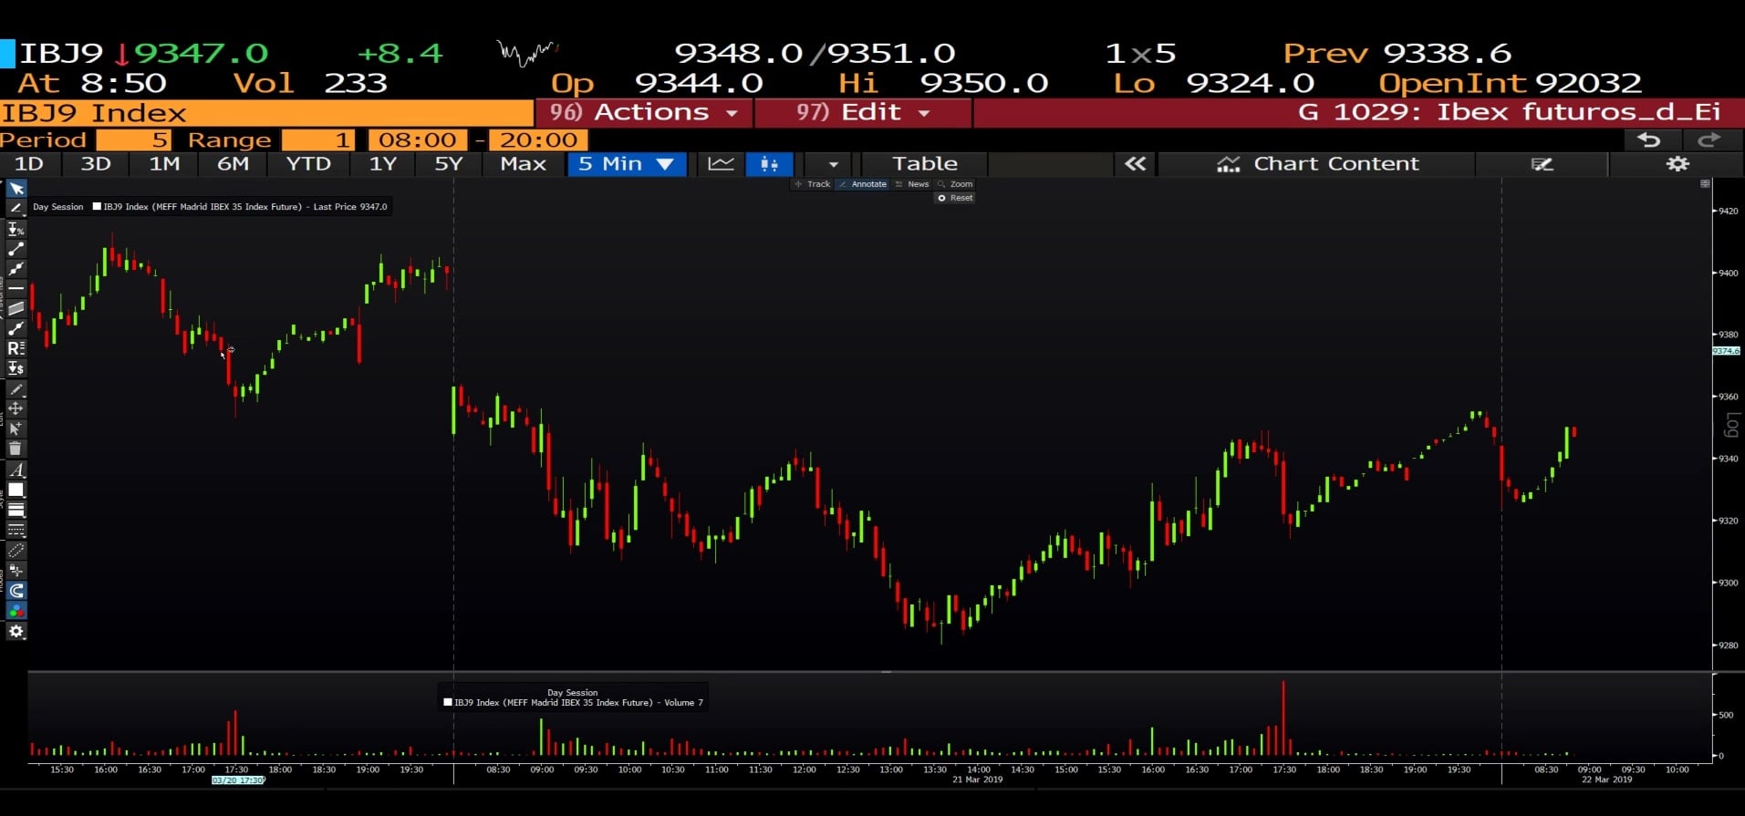Select the 1Y range tab
This screenshot has width=1745, height=816.
(383, 164)
